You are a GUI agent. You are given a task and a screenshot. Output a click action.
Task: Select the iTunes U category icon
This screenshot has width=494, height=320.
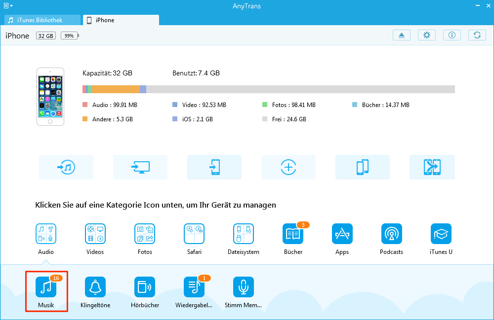point(441,234)
